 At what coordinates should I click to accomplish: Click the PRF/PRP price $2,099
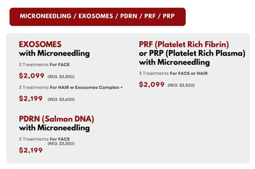[x=152, y=85]
